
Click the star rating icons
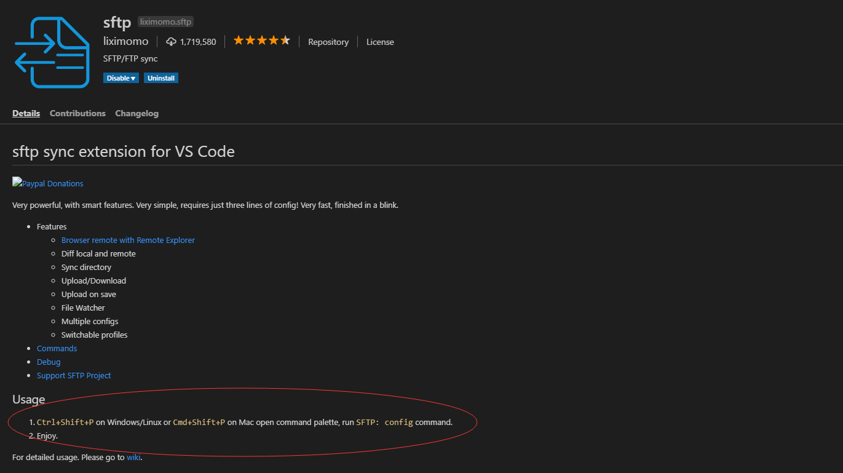point(261,41)
